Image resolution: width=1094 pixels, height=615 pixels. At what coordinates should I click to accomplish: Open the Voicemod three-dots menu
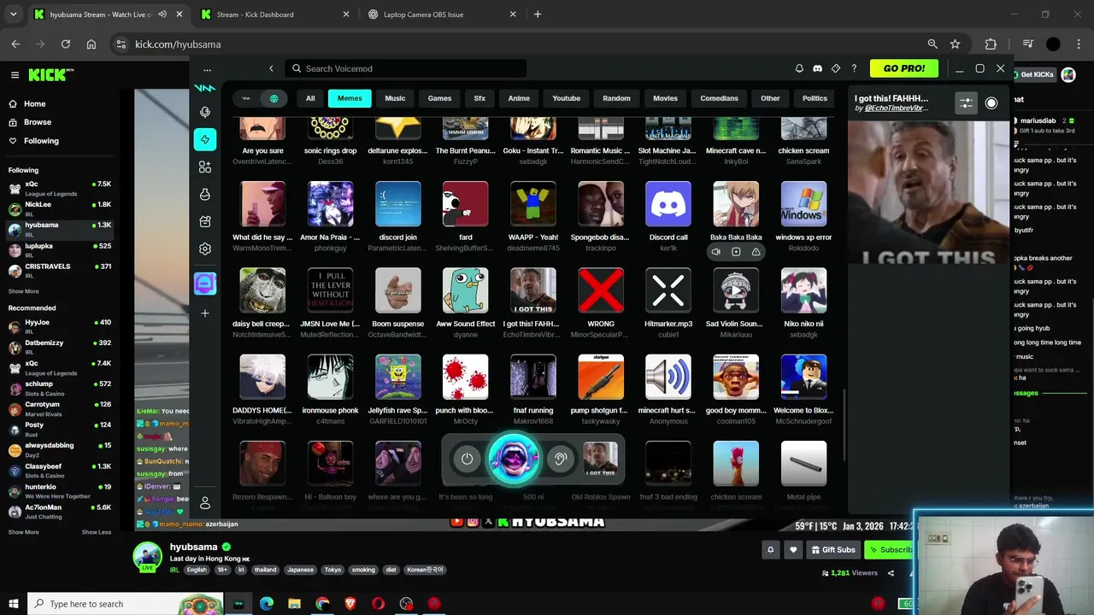coord(207,69)
